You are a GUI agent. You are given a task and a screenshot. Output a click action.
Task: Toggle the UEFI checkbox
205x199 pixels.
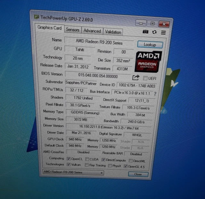145,78
